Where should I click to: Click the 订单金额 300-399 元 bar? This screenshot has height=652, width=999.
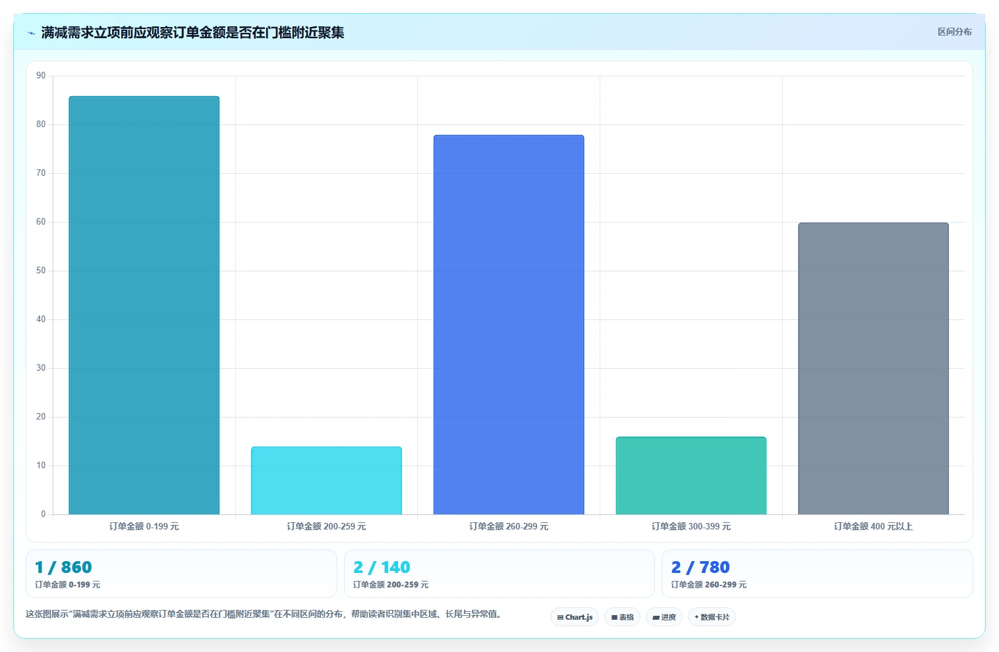[691, 475]
